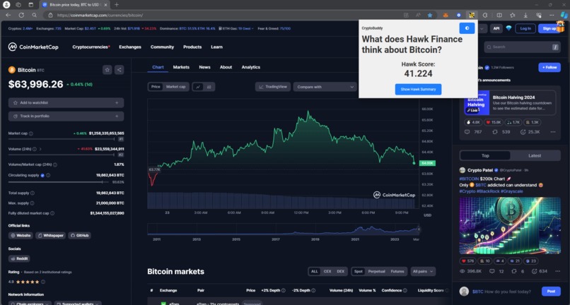
Task: Click the Reddit social link
Action: (19, 258)
